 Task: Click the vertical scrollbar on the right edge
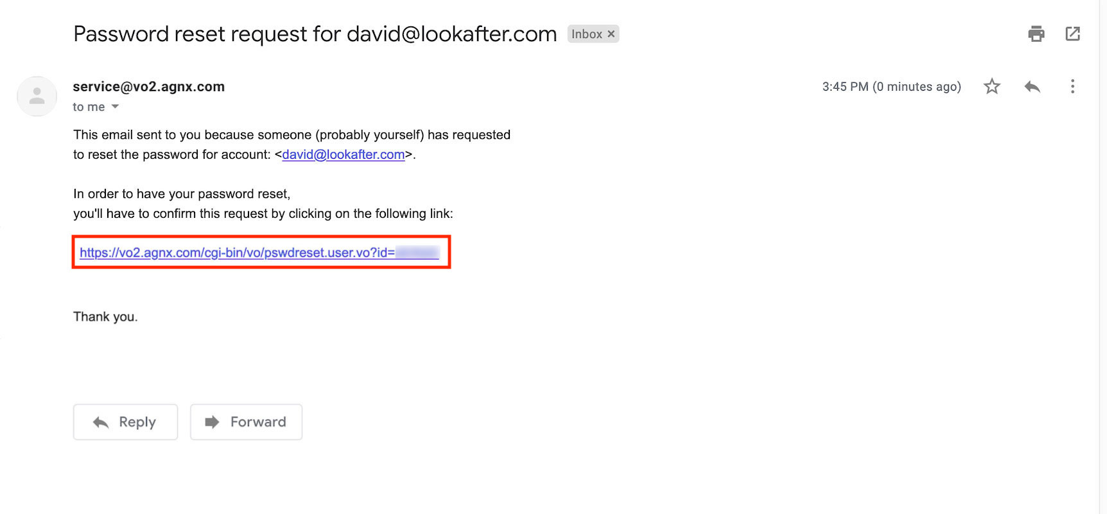tap(1102, 257)
